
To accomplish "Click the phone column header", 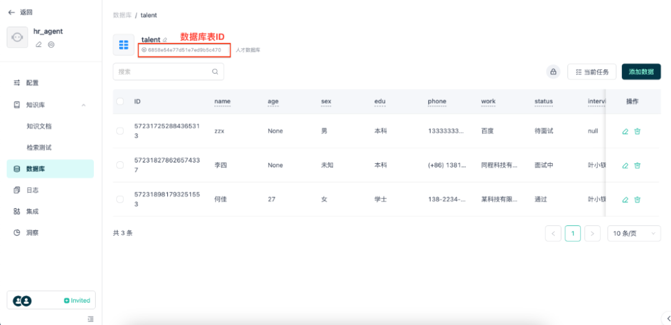I will [x=437, y=102].
